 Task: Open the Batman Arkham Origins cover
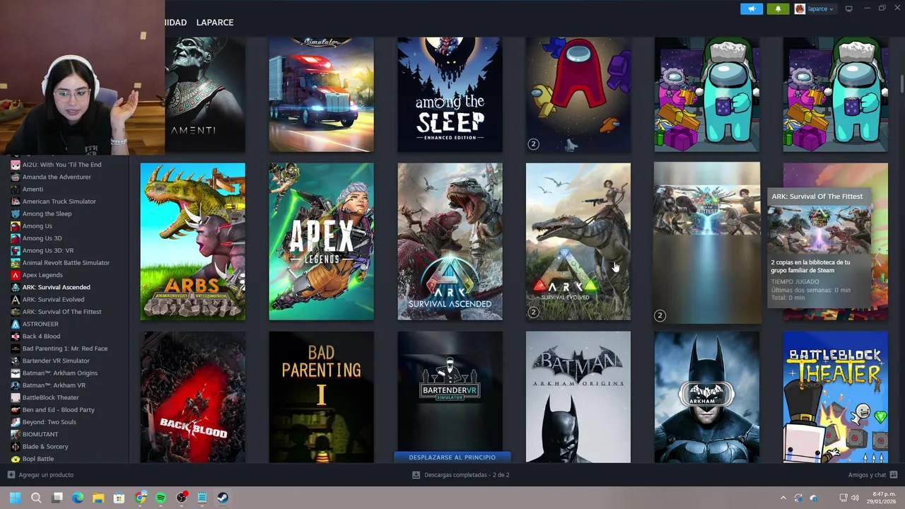tap(578, 397)
